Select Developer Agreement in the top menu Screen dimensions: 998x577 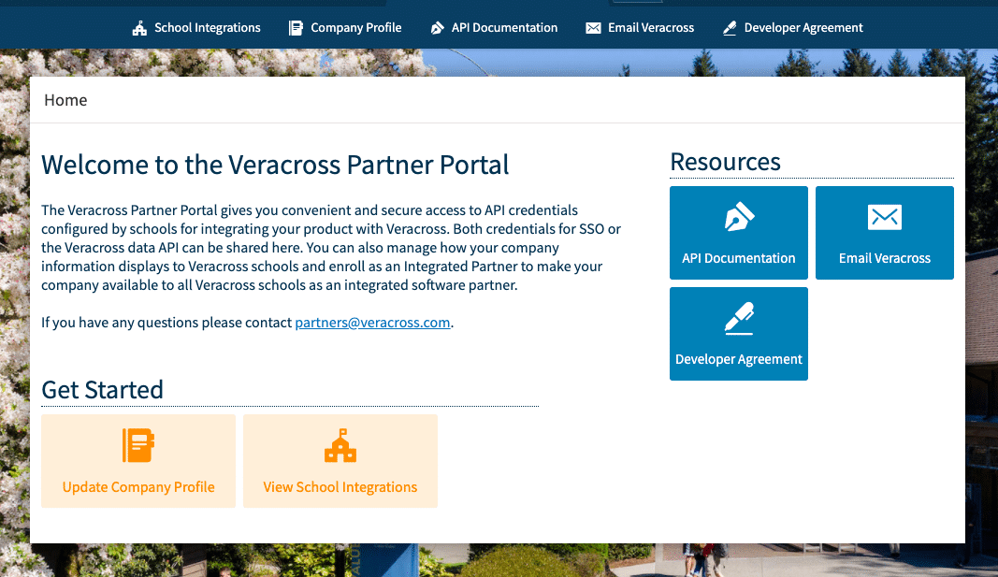point(803,28)
